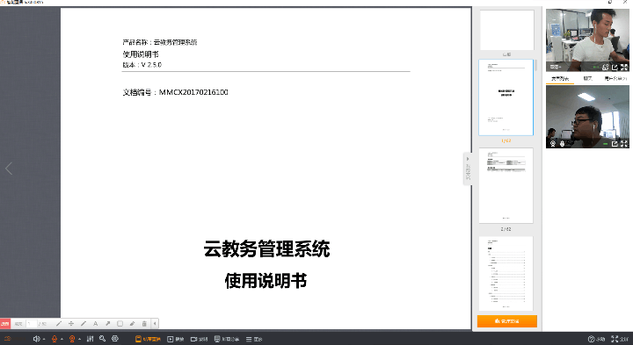Open the audio mixer settings icon

tap(90, 339)
